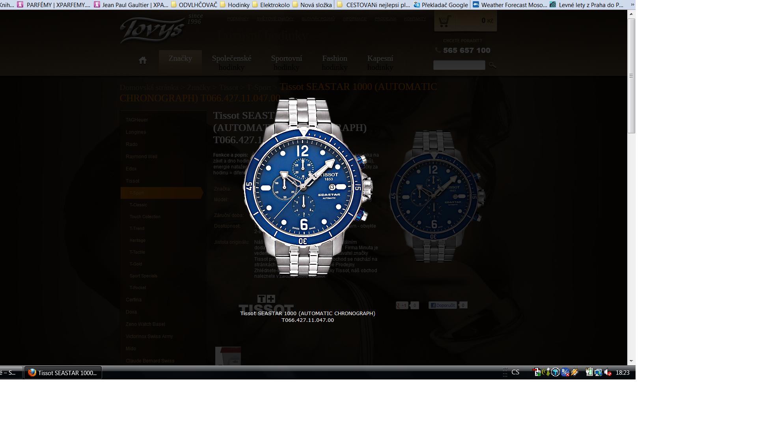Viewport: 757px width, 426px height.
Task: Open the Společenské hodinky menu tab
Action: 231,63
